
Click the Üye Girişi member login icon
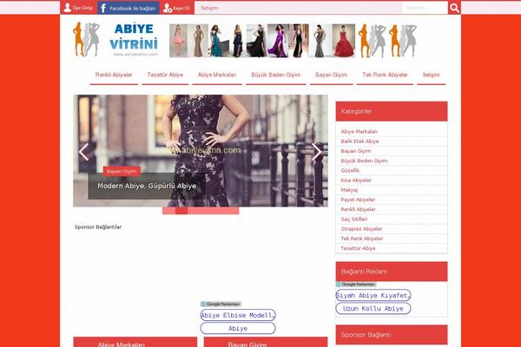point(68,8)
